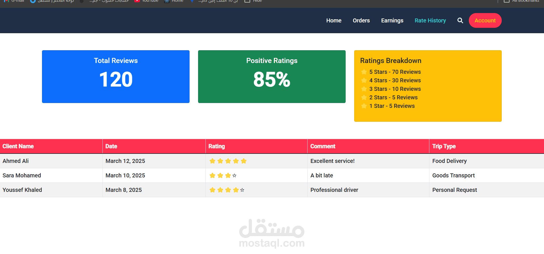Click the Professional driver comment
Image resolution: width=544 pixels, height=254 pixels.
[x=334, y=190]
